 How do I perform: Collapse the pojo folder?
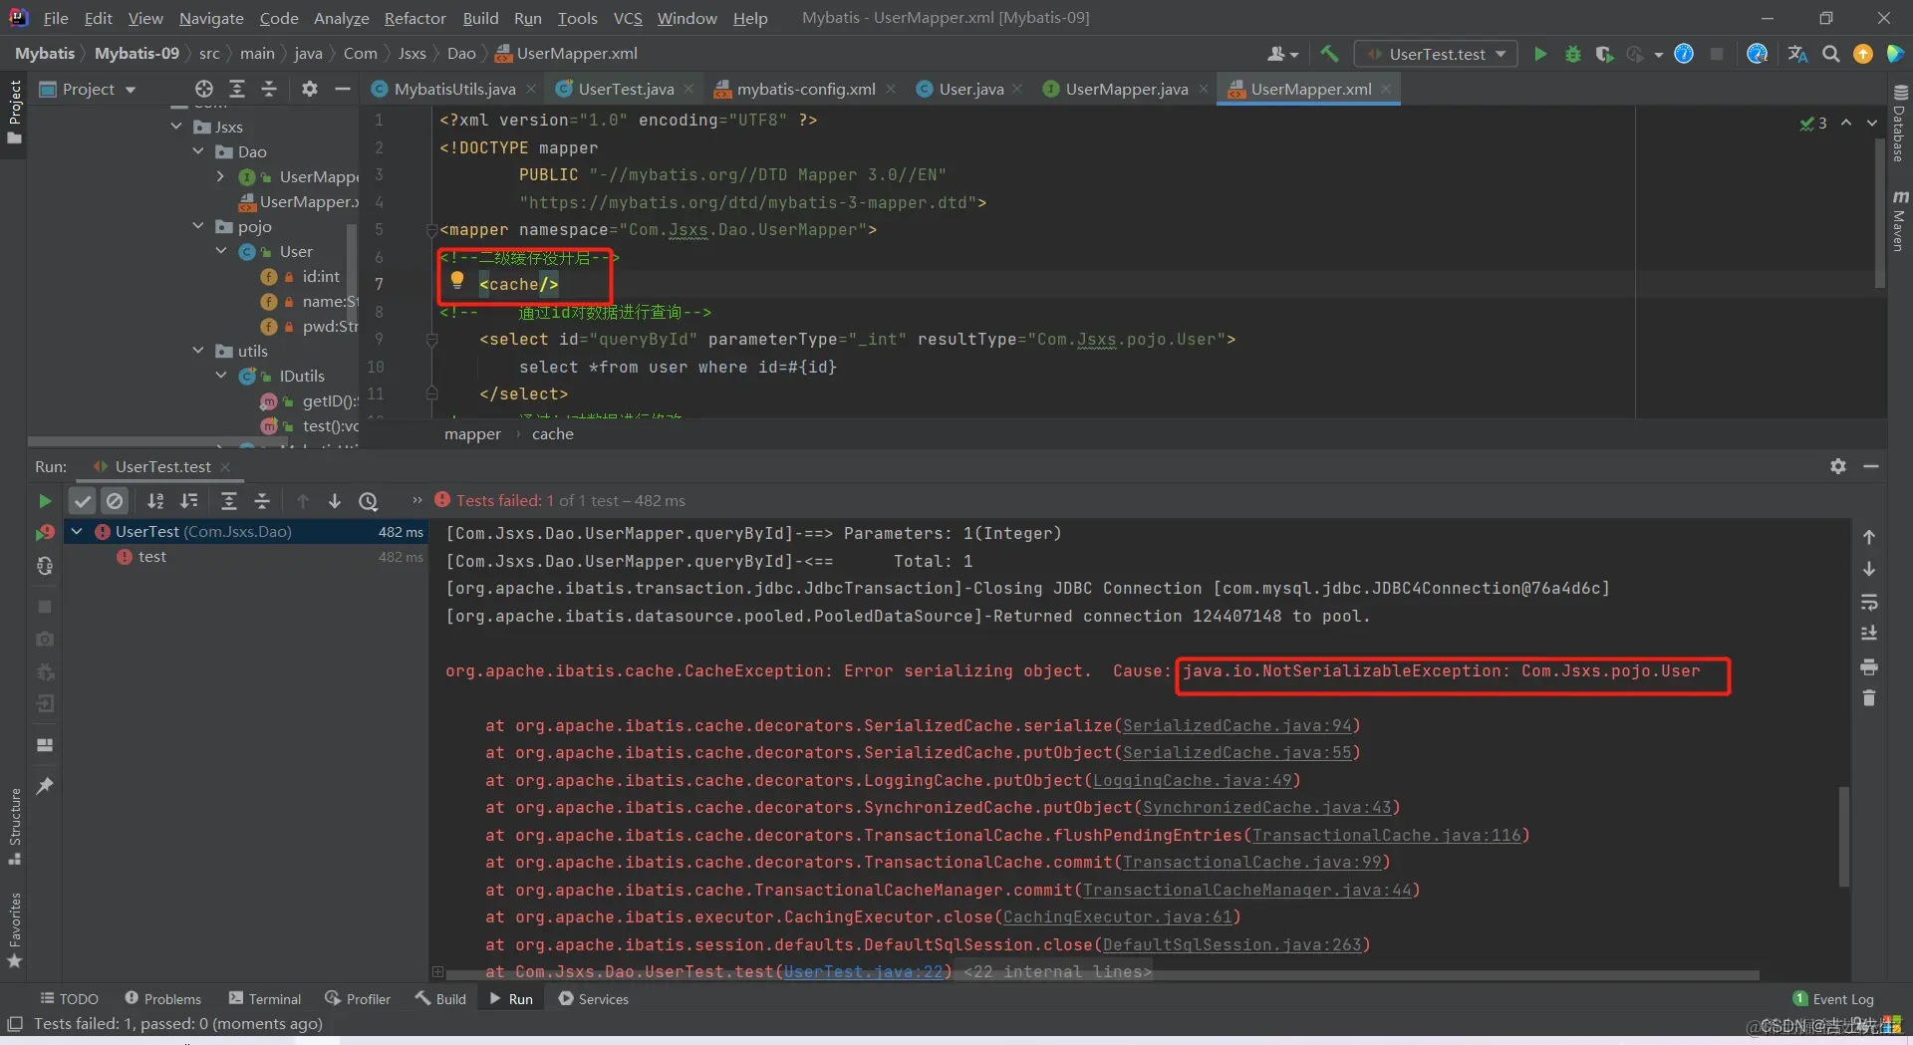coord(198,226)
